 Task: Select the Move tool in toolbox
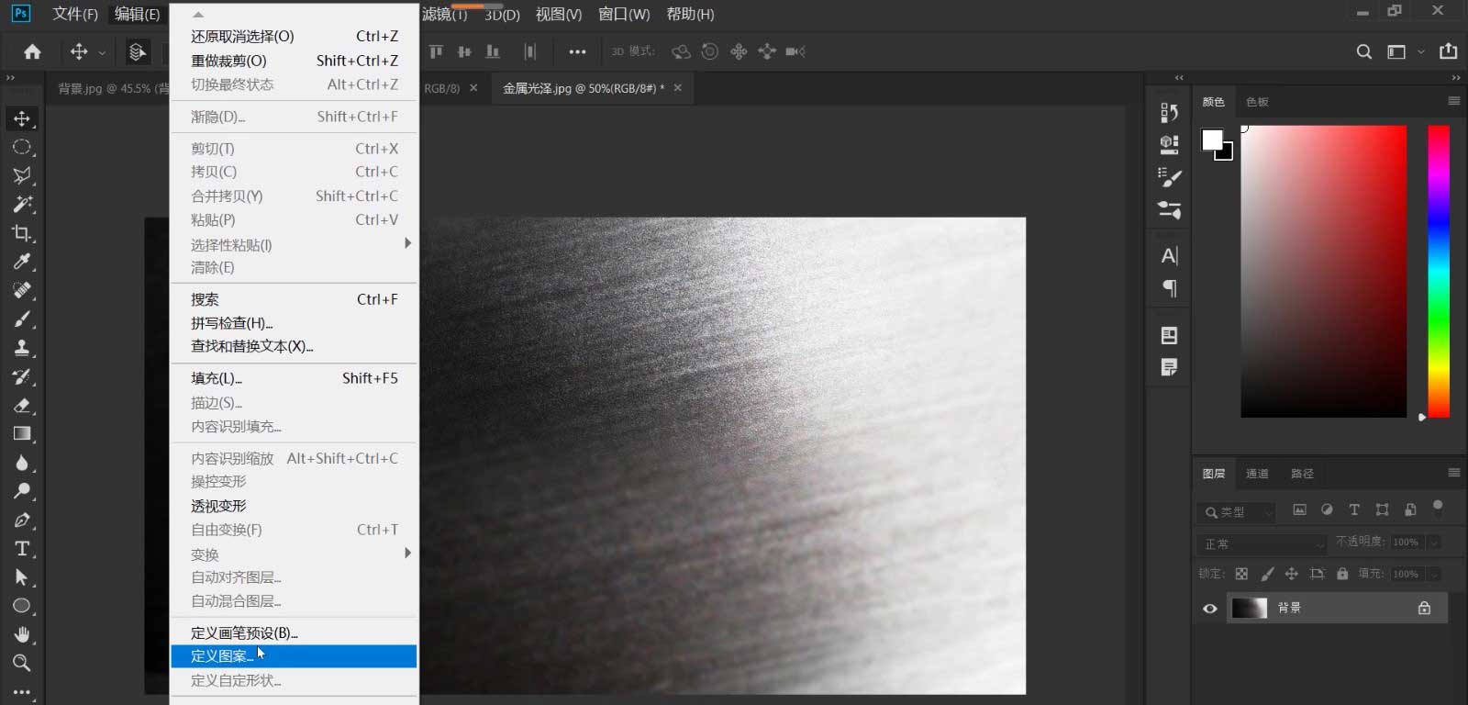22,118
